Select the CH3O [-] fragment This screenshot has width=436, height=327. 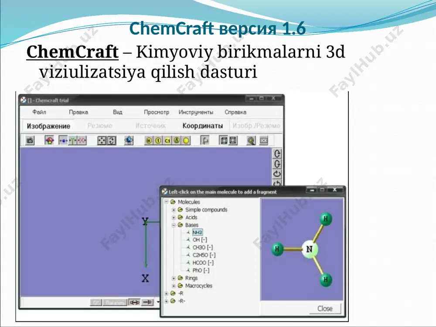(203, 247)
